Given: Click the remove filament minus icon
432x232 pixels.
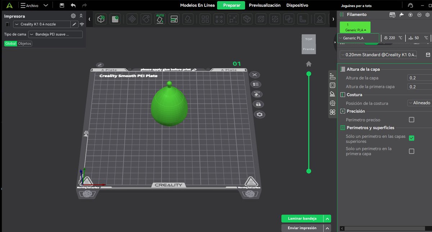Looking at the screenshot, I should 419,15.
